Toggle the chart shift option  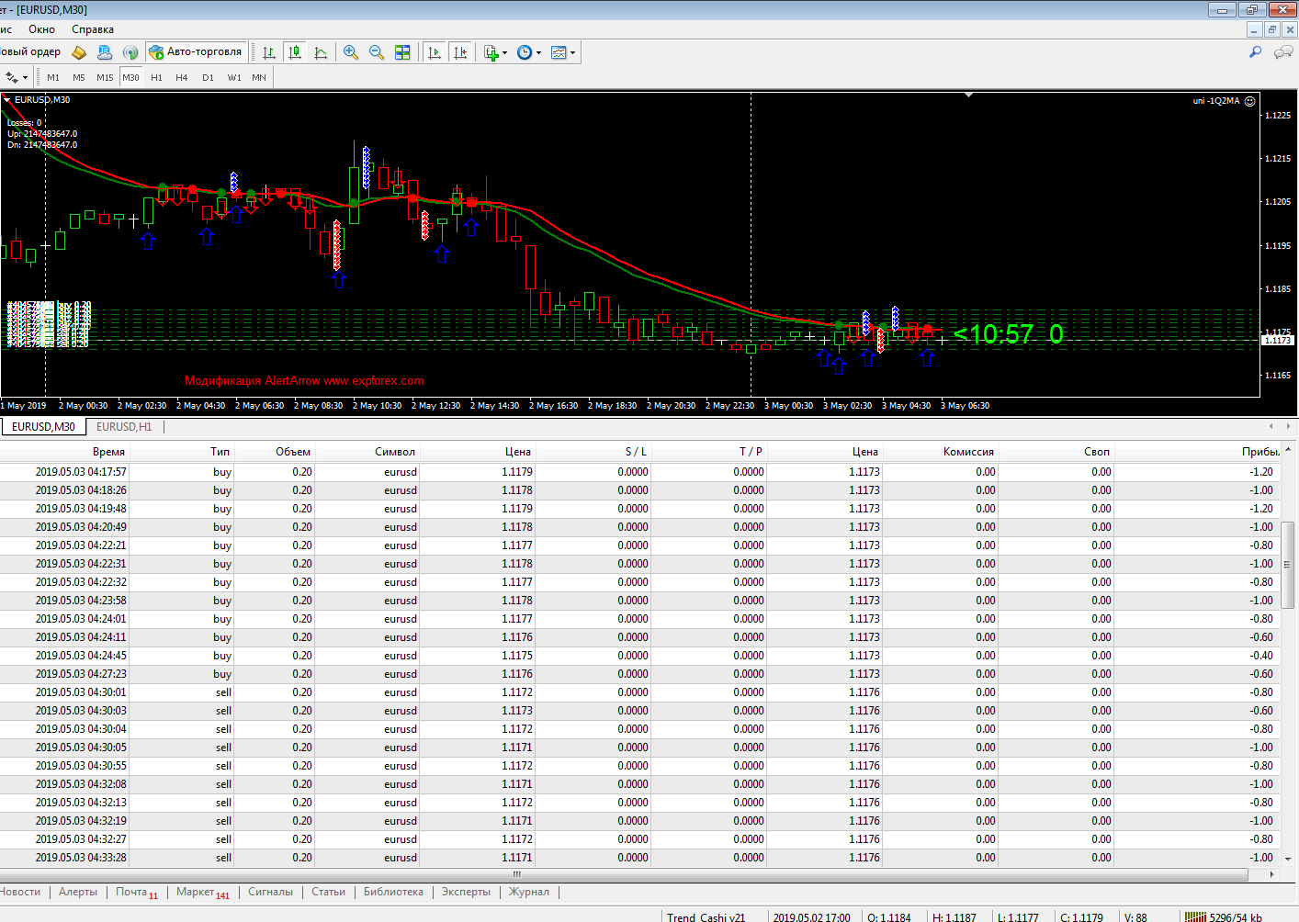click(x=460, y=52)
